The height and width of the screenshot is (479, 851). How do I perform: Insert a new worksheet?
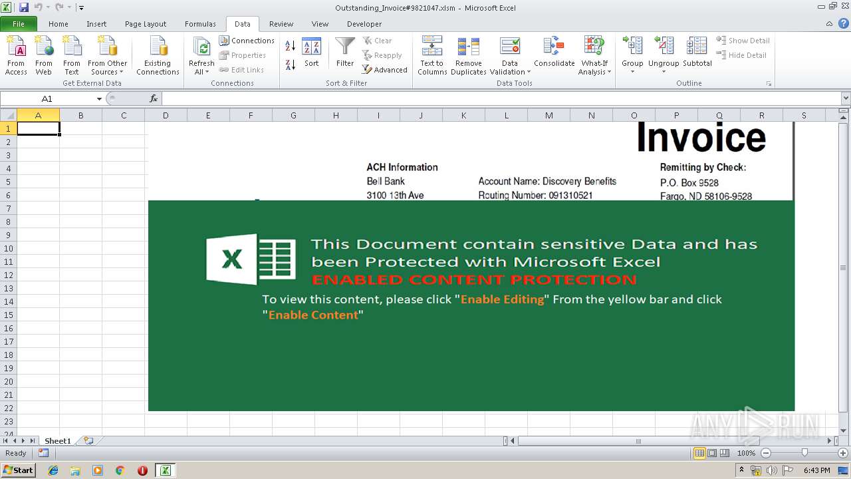[88, 440]
